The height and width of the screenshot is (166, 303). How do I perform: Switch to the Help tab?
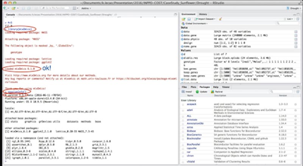(x=216, y=87)
